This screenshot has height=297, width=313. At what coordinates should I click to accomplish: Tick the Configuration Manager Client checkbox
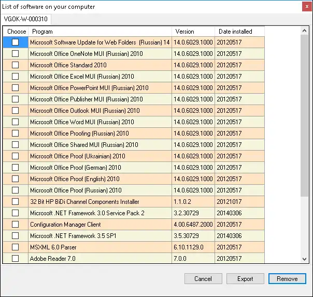pos(16,224)
